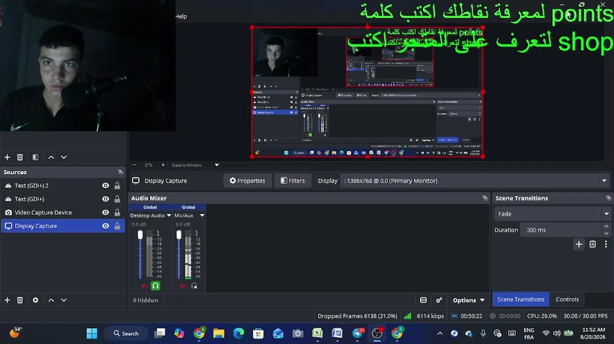
Task: Move source down using the Sources down arrow
Action: (64, 300)
